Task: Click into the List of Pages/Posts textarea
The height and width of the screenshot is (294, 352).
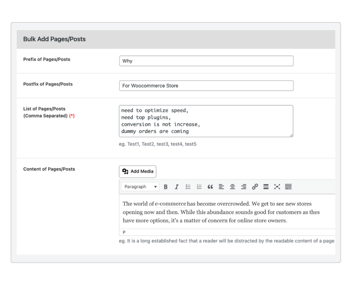Action: (x=206, y=121)
